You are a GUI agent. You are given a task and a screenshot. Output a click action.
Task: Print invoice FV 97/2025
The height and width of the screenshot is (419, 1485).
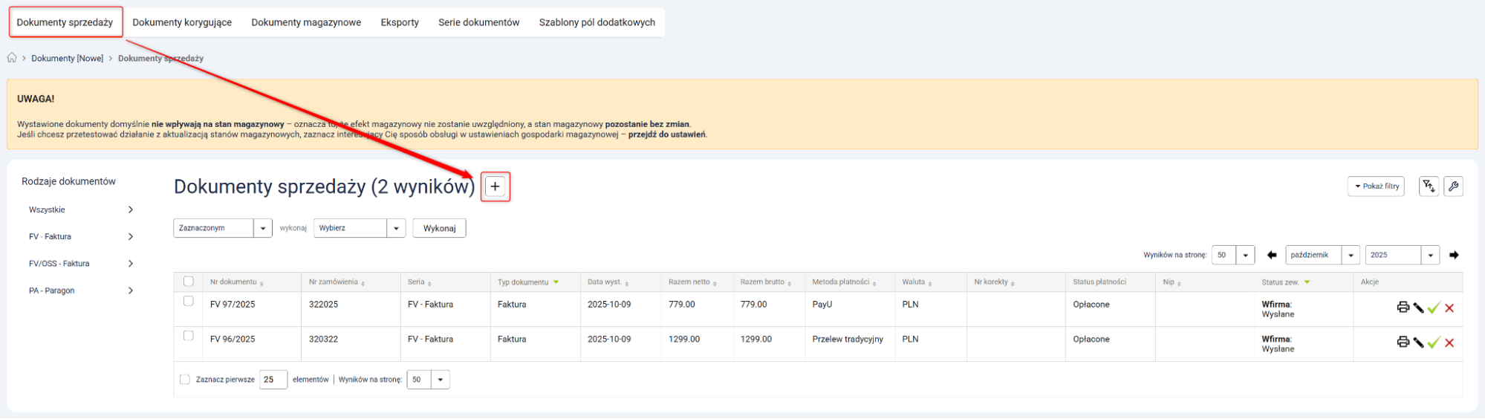(1403, 308)
